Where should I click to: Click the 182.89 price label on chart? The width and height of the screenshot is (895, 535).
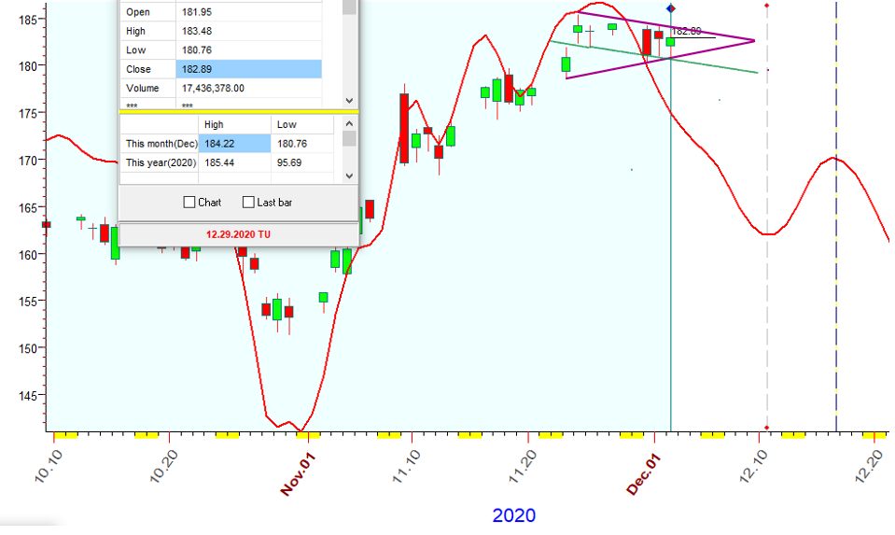tap(687, 32)
